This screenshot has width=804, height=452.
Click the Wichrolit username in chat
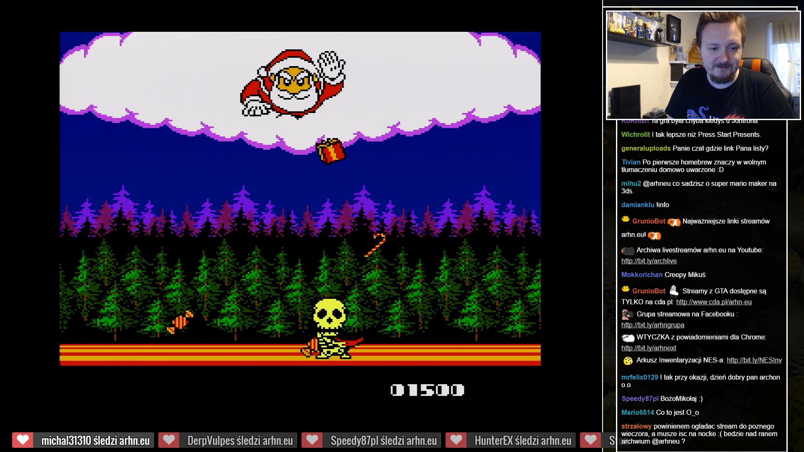coord(636,134)
